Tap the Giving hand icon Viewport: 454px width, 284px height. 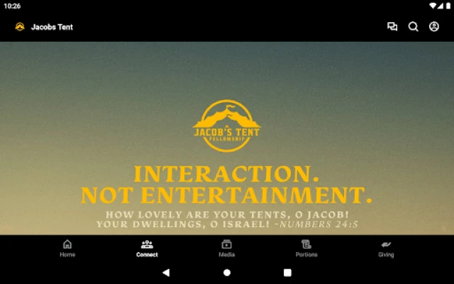[386, 244]
